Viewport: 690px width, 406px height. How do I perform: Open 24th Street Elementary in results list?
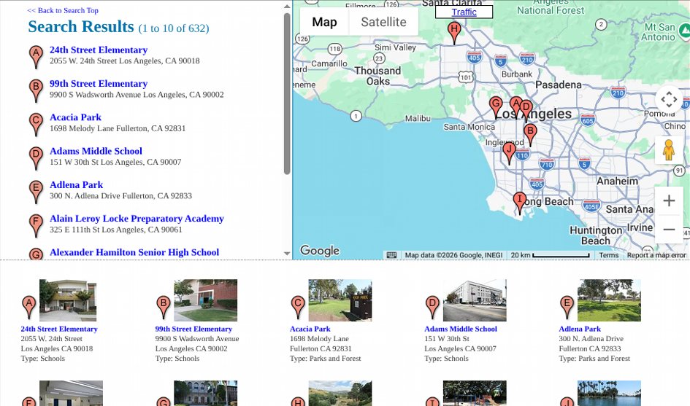point(99,50)
